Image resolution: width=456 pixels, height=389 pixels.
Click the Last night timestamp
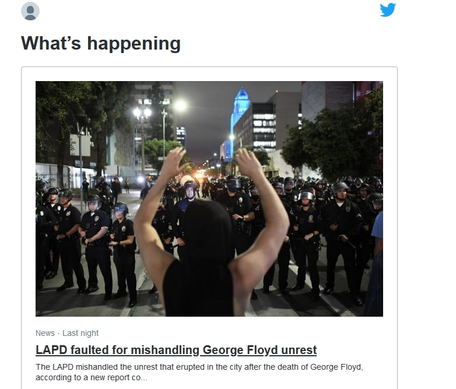click(80, 333)
